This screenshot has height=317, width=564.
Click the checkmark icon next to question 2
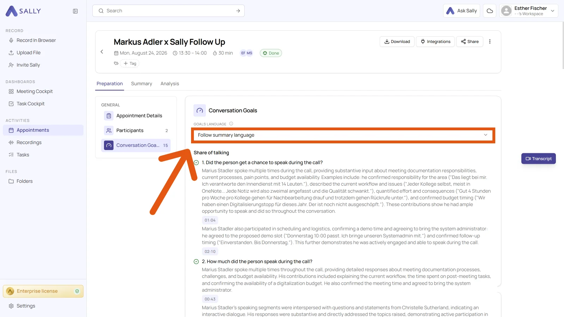[196, 262]
